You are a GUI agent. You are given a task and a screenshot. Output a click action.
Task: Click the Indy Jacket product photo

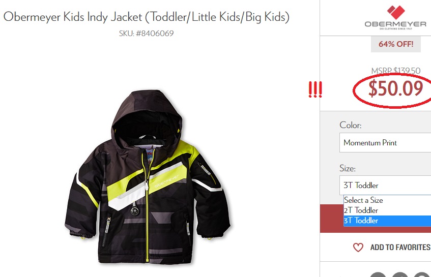pos(148,176)
